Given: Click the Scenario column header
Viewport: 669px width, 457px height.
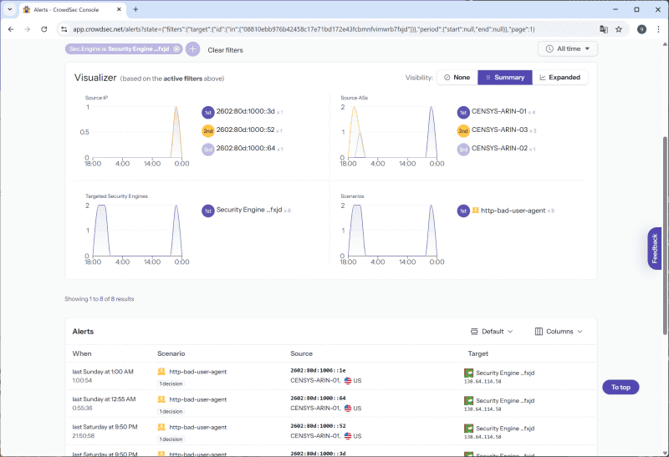Looking at the screenshot, I should point(171,353).
